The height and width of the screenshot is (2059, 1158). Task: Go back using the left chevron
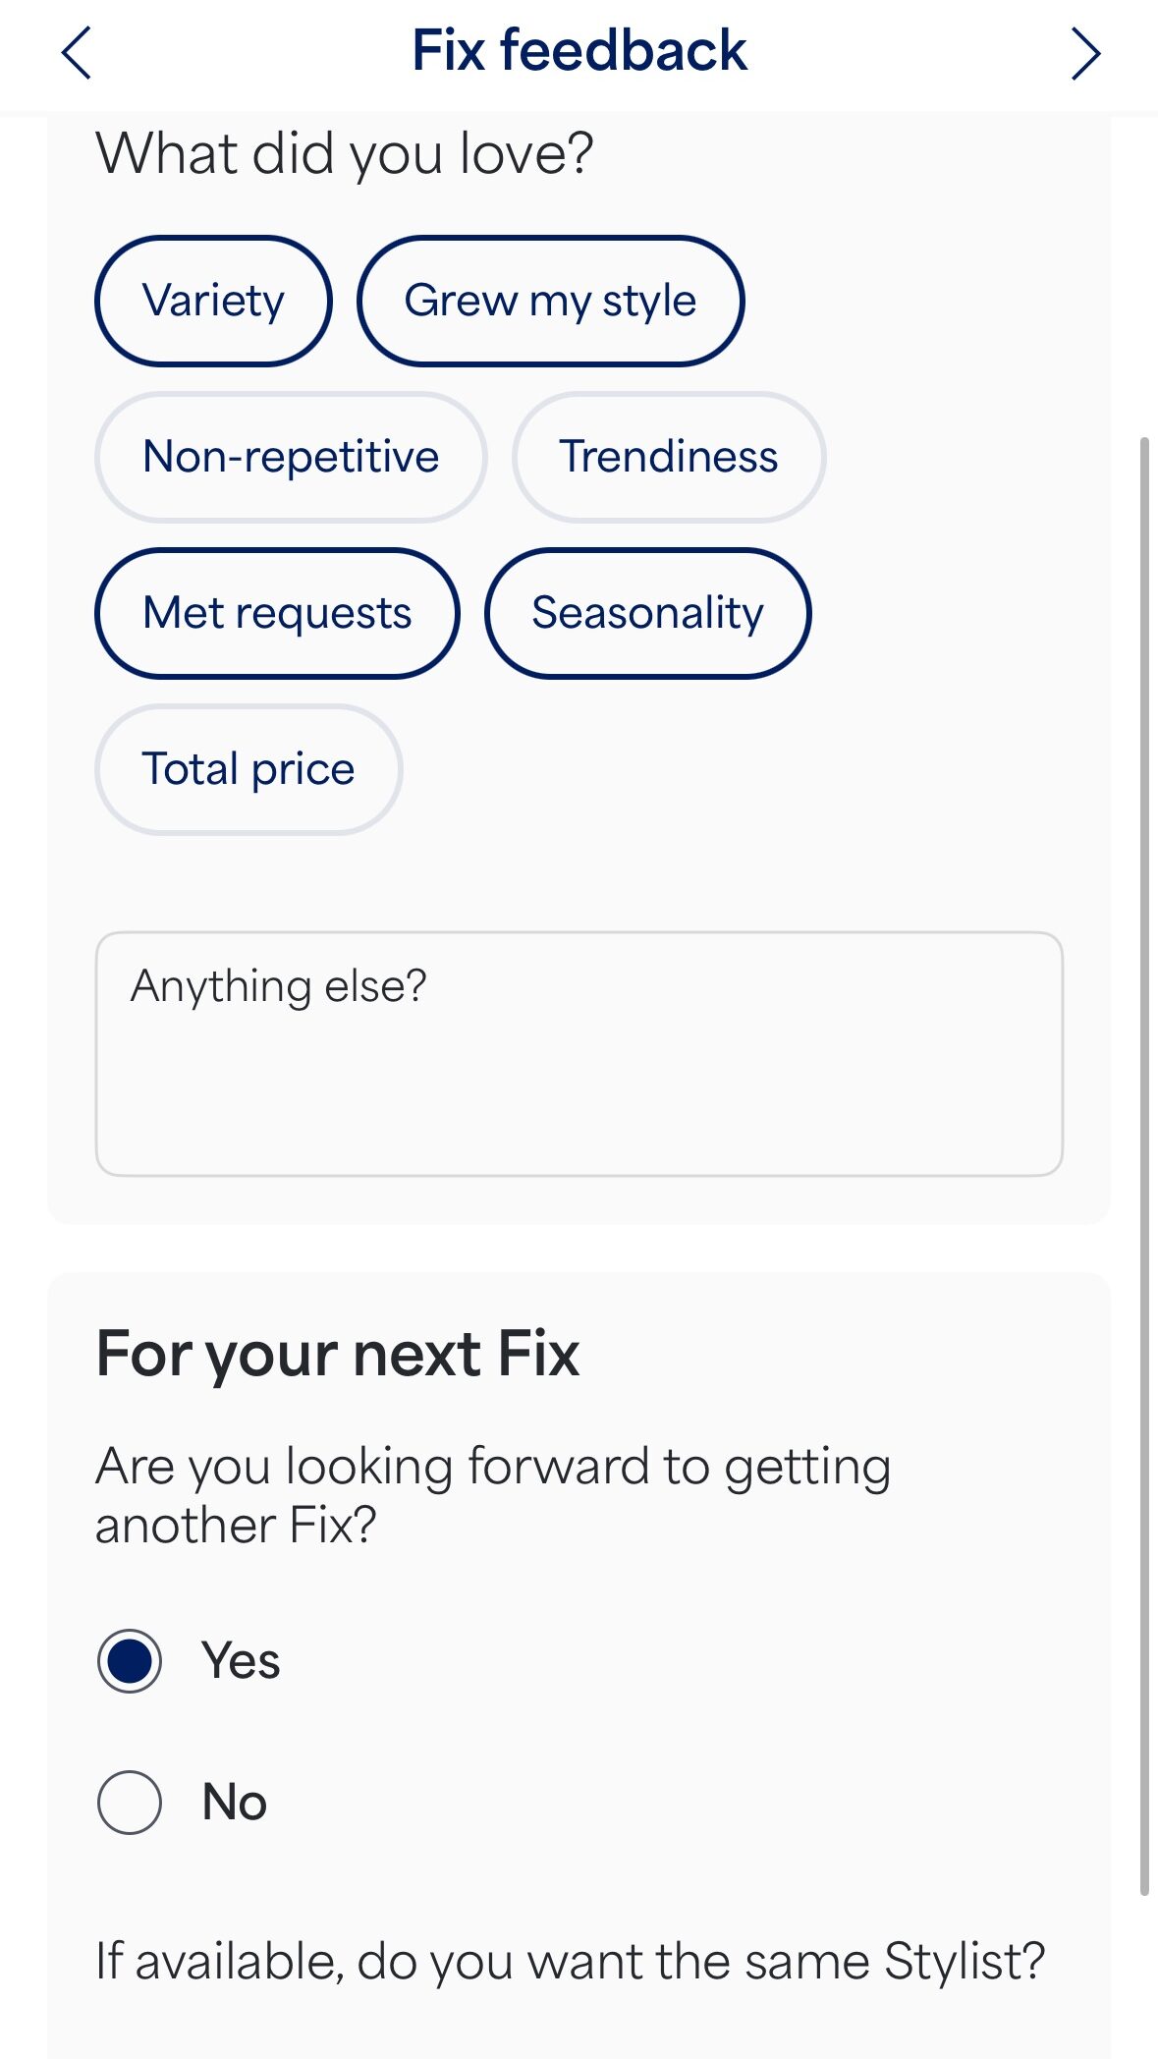click(77, 53)
